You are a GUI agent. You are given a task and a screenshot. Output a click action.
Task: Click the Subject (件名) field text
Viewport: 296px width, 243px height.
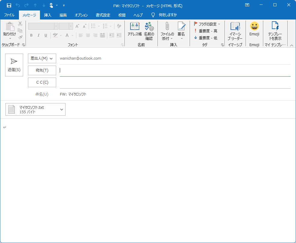pyautogui.click(x=73, y=94)
